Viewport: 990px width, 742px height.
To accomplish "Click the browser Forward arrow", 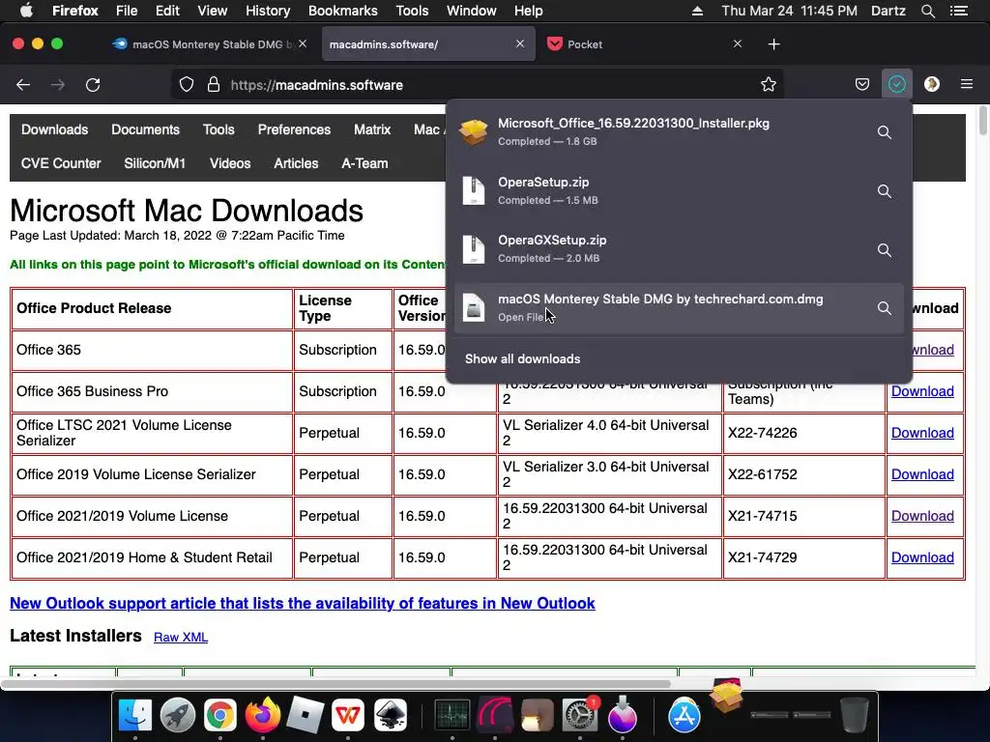I will coord(58,85).
